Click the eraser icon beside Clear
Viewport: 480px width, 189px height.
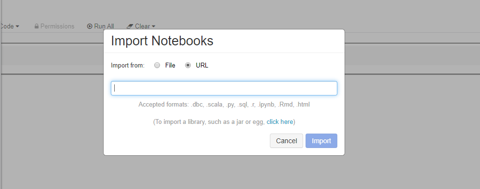point(130,27)
